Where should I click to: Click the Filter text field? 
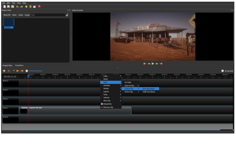point(48,15)
